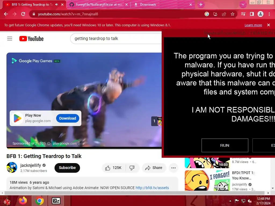Click the ad info icon beside Sponsored
Screen dimensions: 275x206
coord(49,144)
